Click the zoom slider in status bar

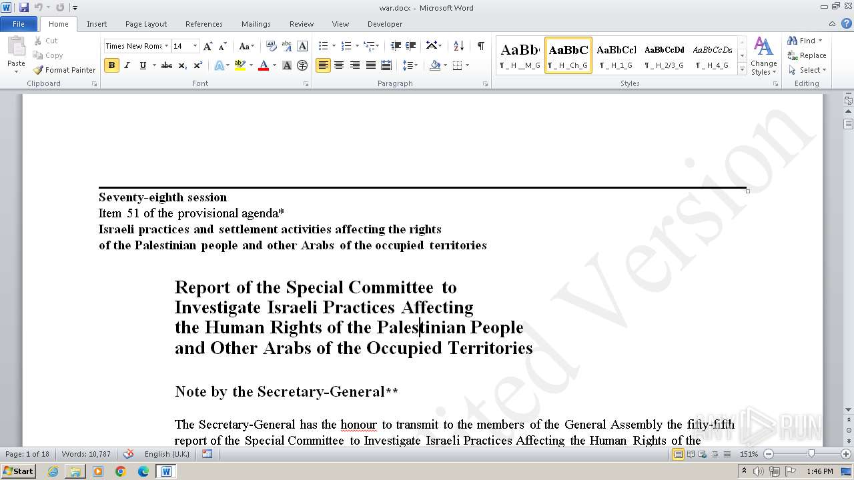pyautogui.click(x=811, y=454)
